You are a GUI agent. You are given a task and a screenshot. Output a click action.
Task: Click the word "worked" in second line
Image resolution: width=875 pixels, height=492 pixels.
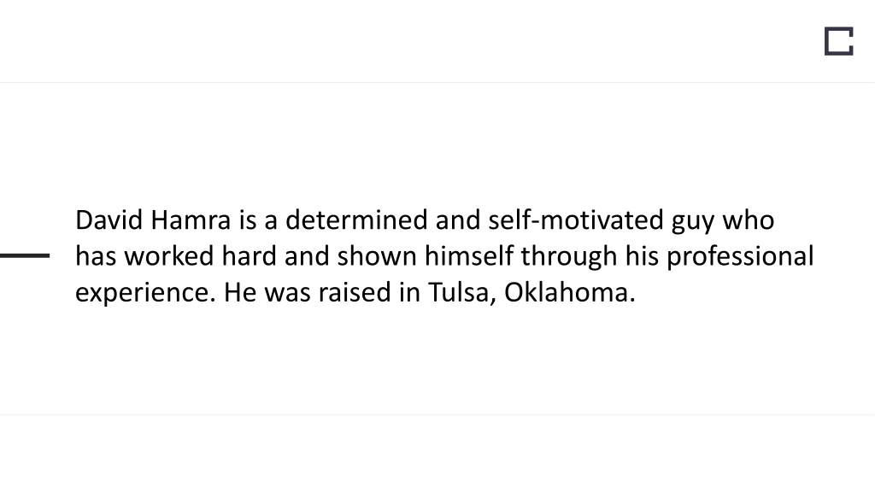coord(168,256)
